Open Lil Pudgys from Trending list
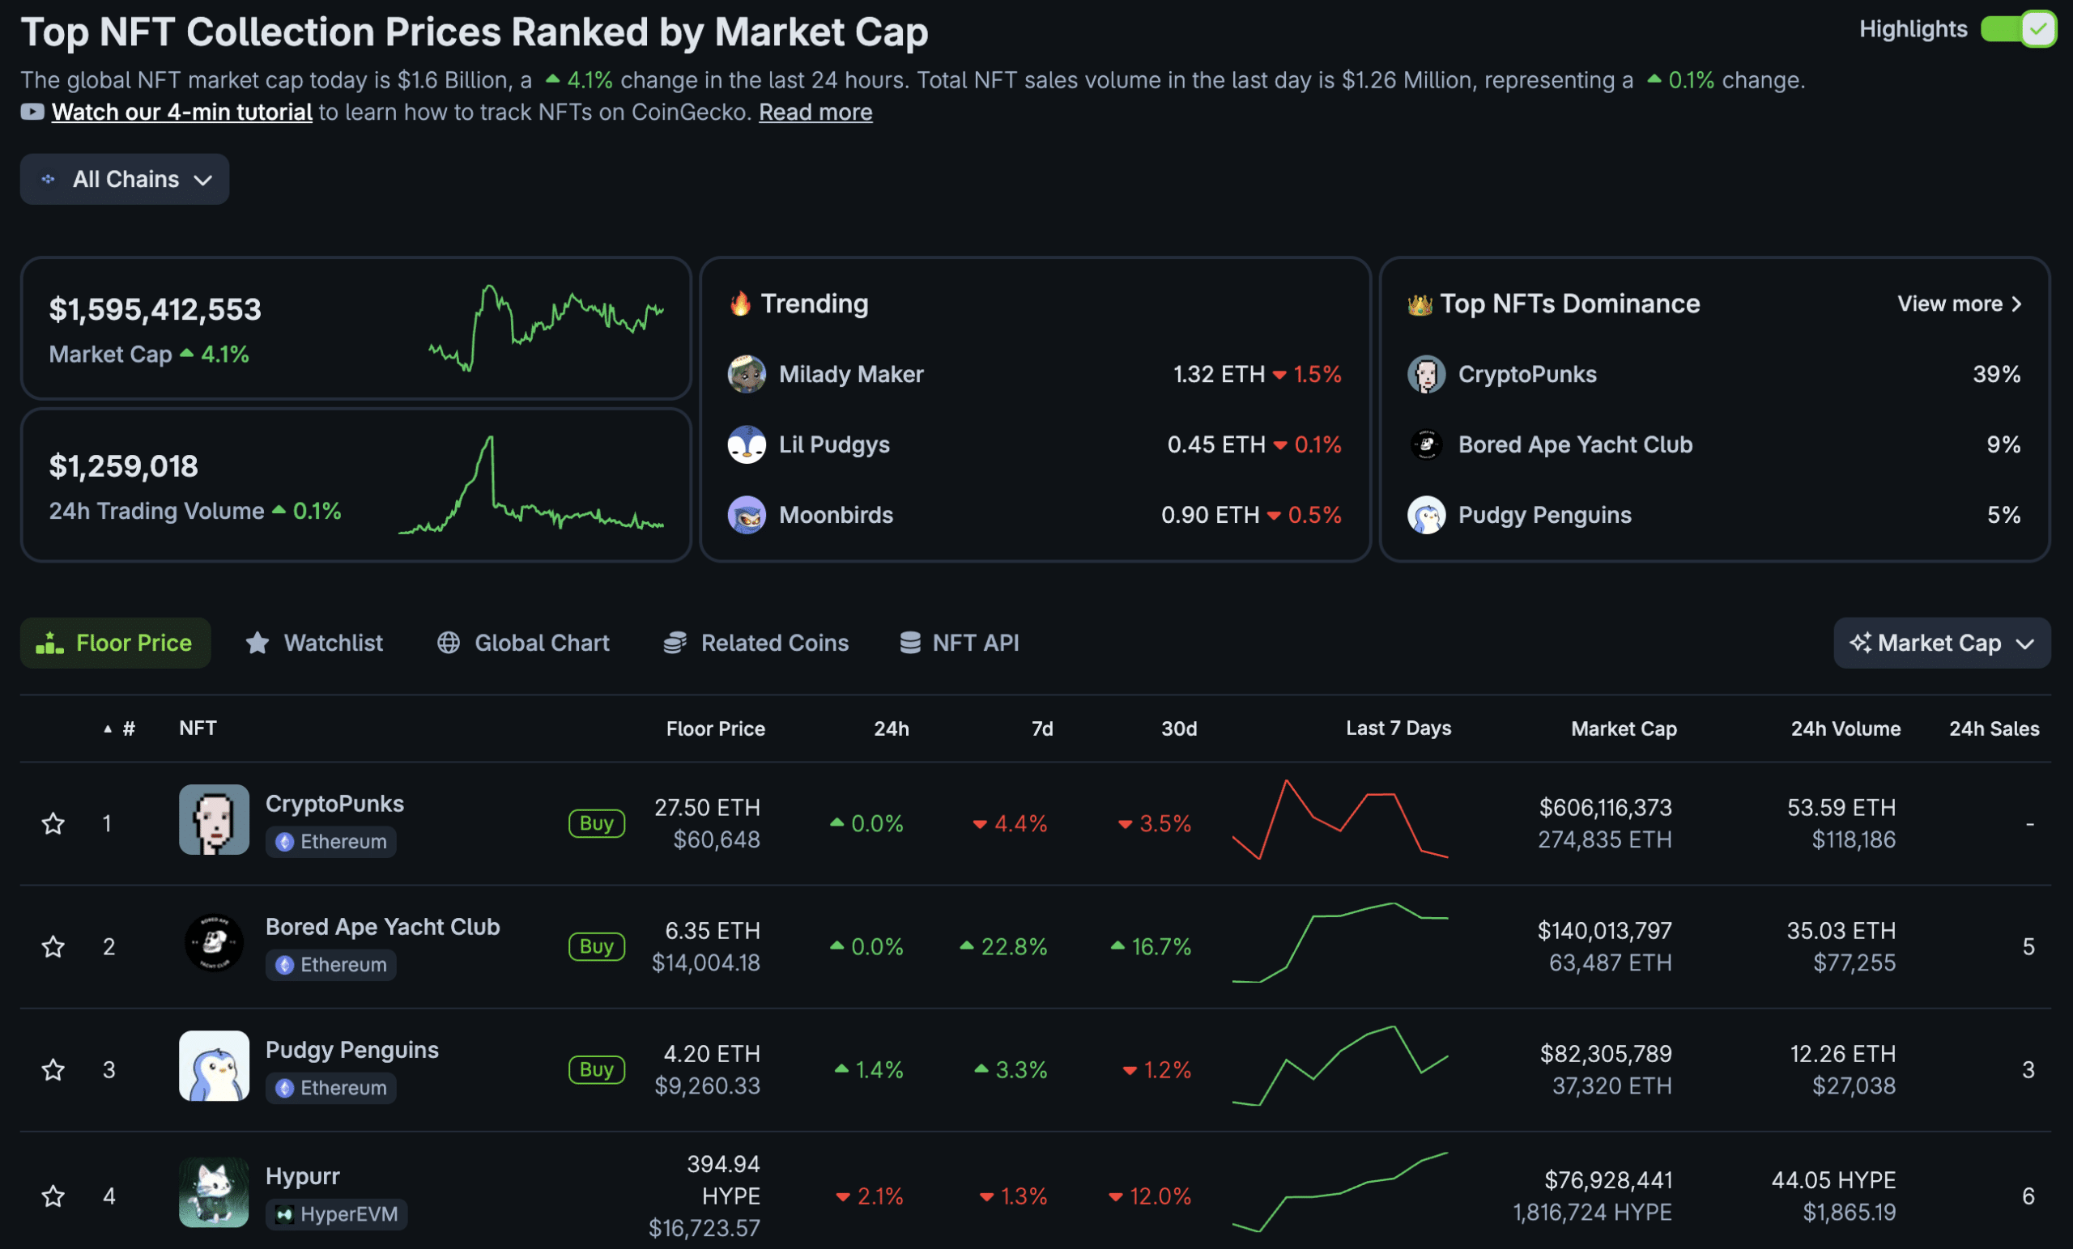 pos(834,445)
